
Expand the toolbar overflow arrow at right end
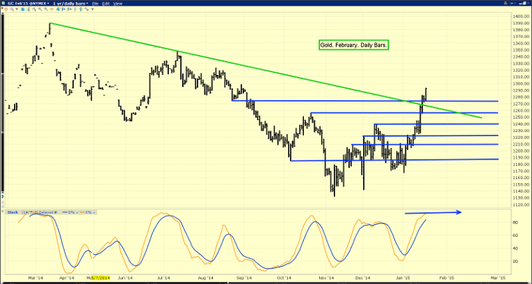(92, 9)
